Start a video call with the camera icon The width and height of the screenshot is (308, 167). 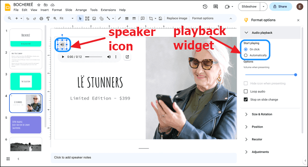tap(227, 7)
